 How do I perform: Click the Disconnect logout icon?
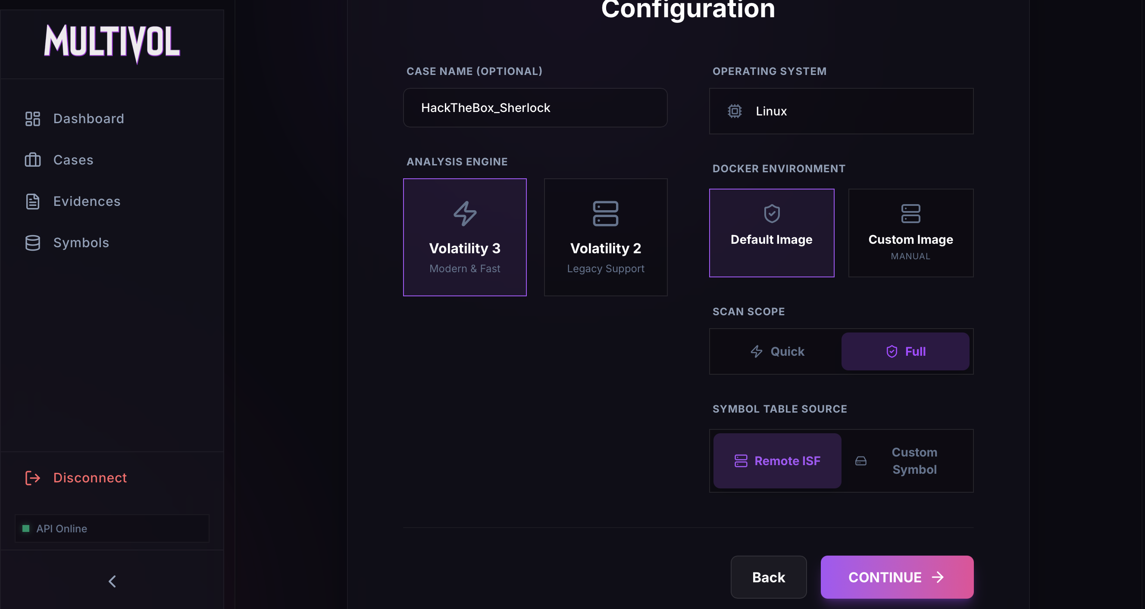[32, 478]
